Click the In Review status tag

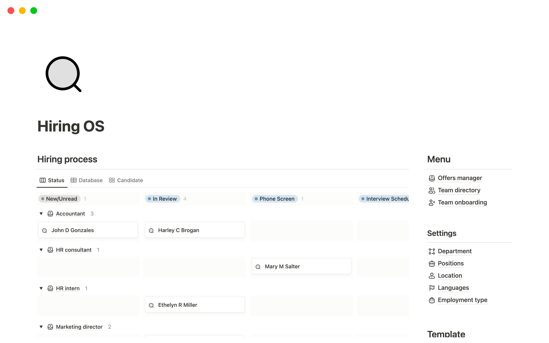coord(163,199)
